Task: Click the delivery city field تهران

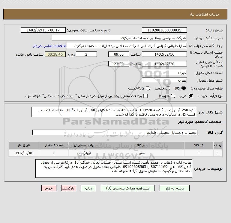Action: coord(164,81)
